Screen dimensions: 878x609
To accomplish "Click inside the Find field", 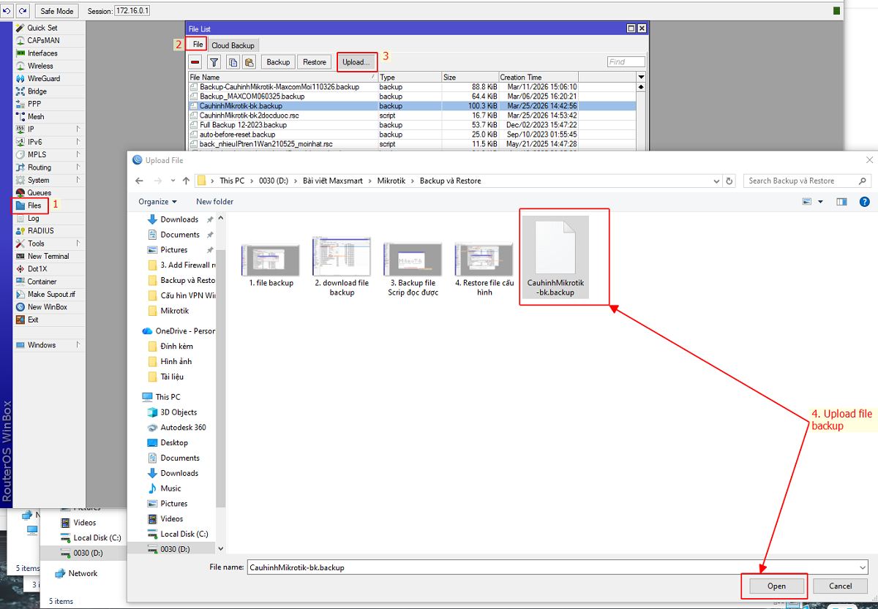I will [626, 61].
